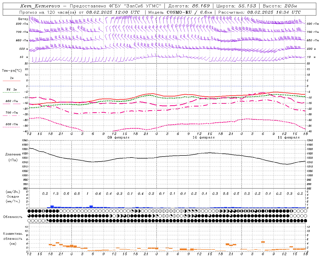The width and height of the screenshot is (320, 256).
Task: Click the 1.3 precipitation value
Action: 56,193
